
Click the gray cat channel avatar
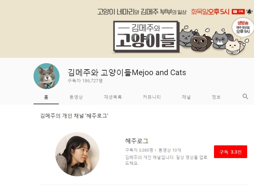click(x=47, y=76)
